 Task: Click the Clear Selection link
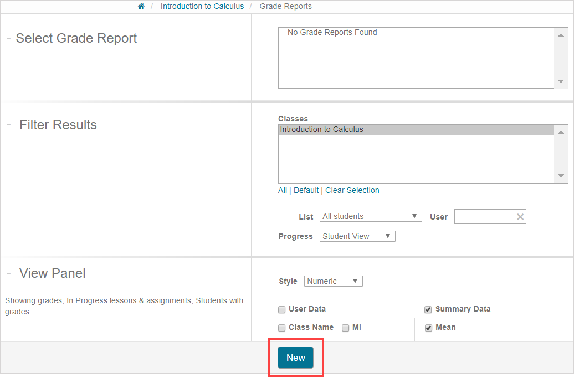(x=352, y=190)
